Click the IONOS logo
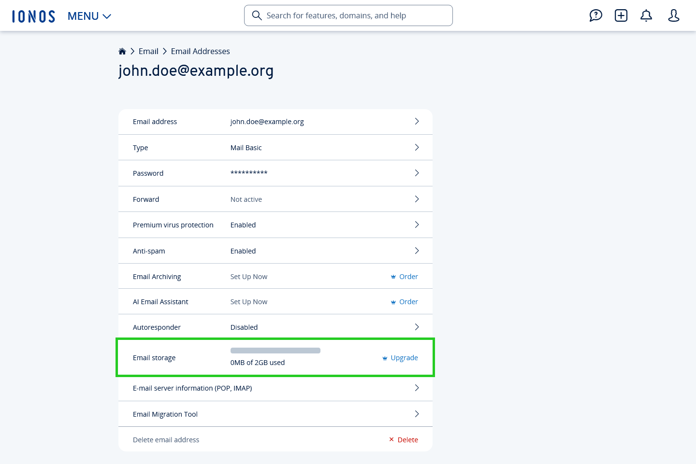This screenshot has width=696, height=464. point(33,15)
